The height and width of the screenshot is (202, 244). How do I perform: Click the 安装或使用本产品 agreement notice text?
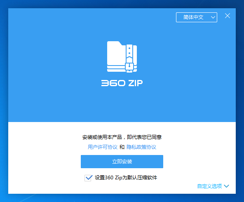[122, 137]
